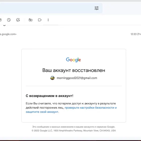Click the '© 2022 Google LLC' footer text
The width and height of the screenshot is (141, 141).
coord(74,131)
